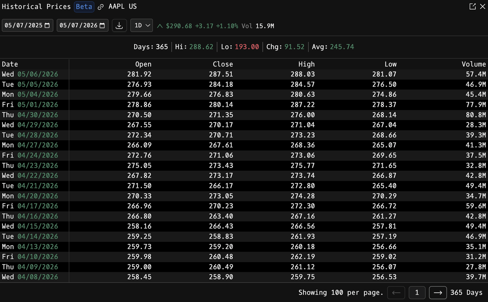Click the high price 287.22

(303, 104)
